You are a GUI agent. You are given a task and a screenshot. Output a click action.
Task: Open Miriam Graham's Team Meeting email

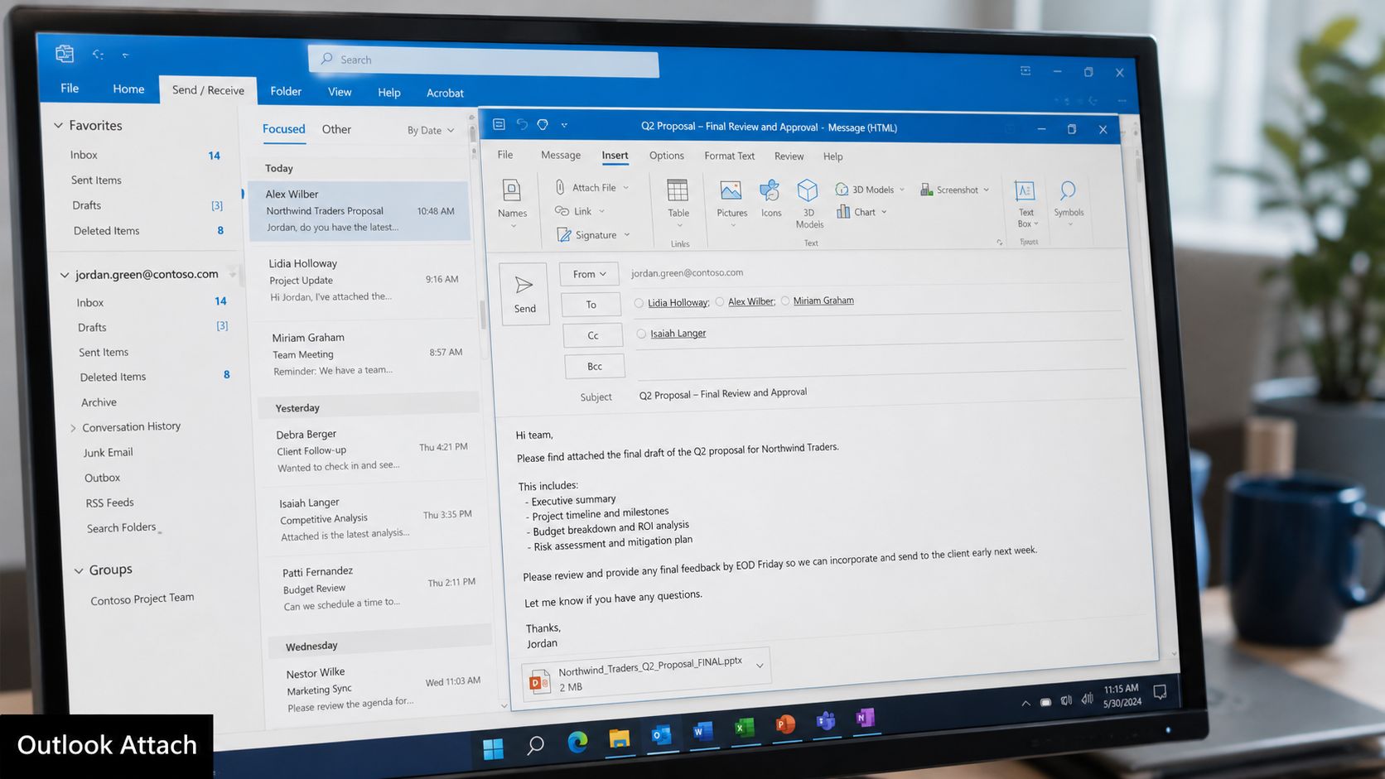[366, 353]
